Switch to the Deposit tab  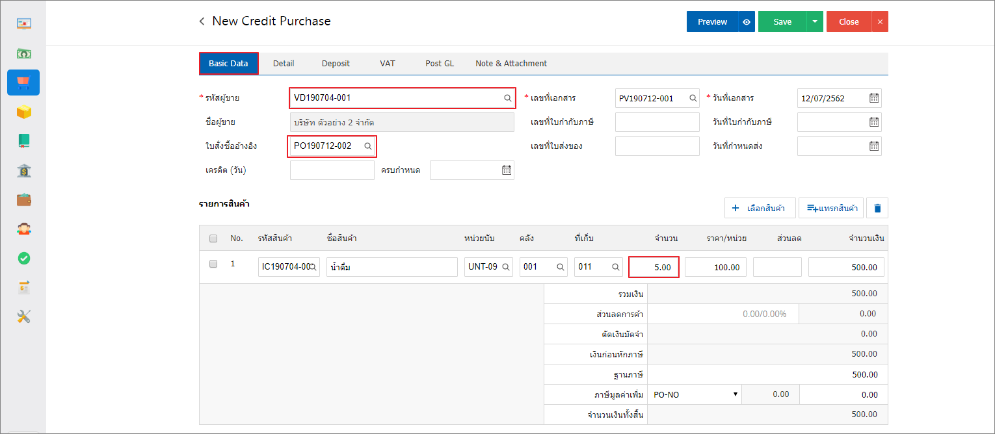[x=336, y=64]
